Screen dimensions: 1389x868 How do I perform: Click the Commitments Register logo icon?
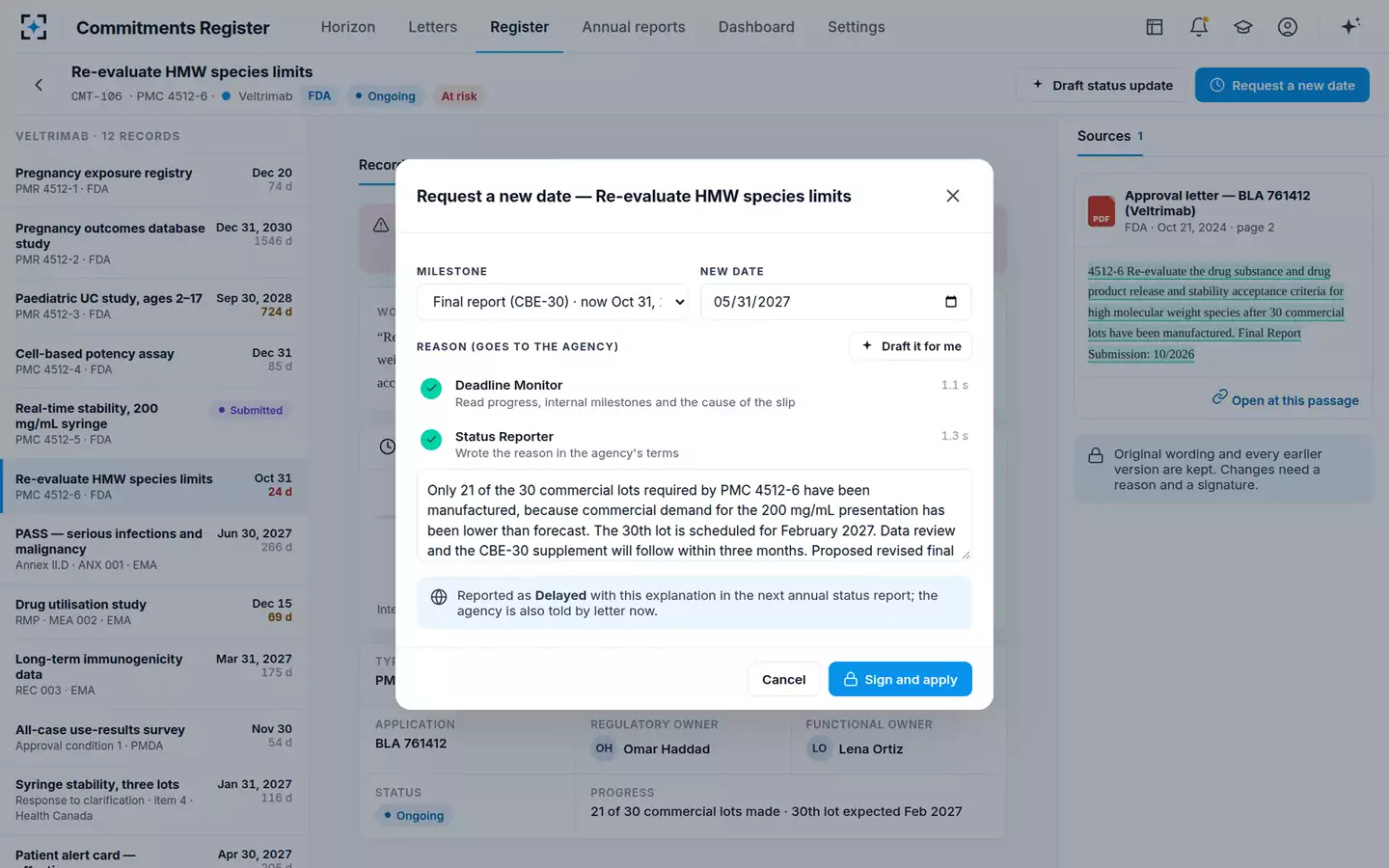tap(34, 27)
